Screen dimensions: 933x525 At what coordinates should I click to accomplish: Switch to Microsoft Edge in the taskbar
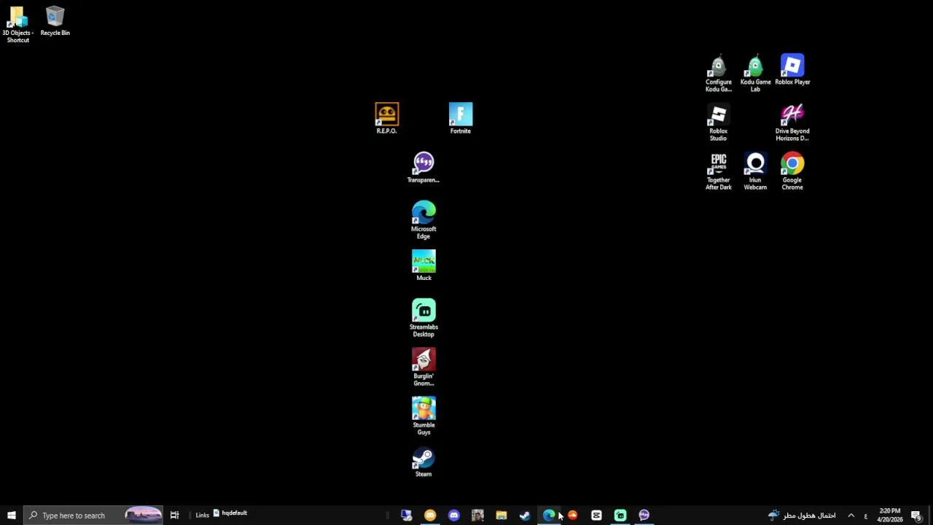[549, 516]
